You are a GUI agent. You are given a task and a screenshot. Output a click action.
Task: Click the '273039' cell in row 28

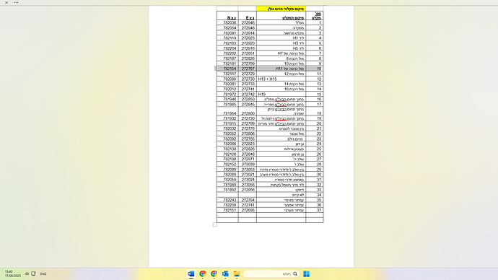click(x=248, y=164)
